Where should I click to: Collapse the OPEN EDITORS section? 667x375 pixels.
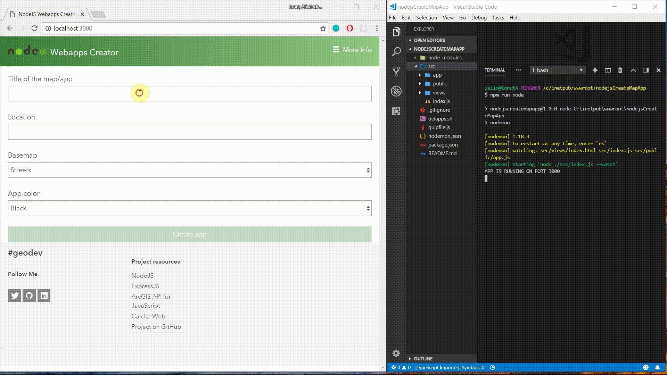[x=441, y=40]
